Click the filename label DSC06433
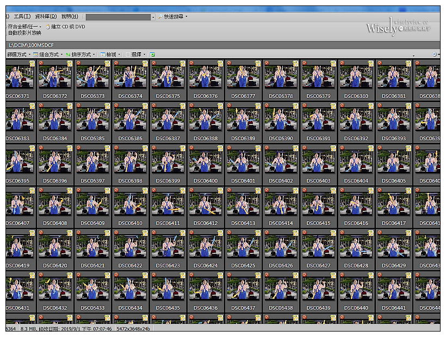Screen dimensions: 446x337 [92, 308]
